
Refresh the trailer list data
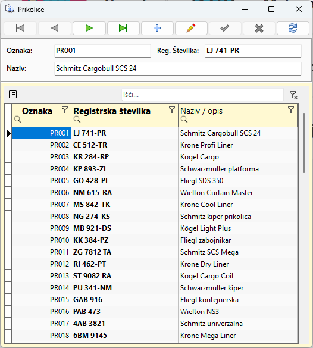tap(293, 28)
